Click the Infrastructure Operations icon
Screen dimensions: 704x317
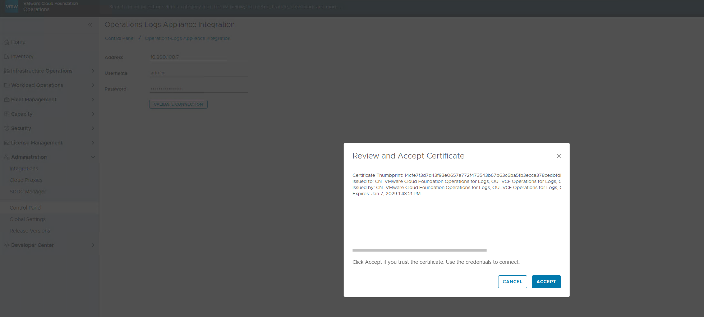(x=6, y=71)
